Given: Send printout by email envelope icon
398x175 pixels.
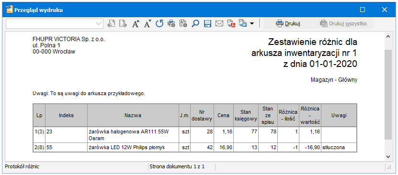Looking at the screenshot, I should [219, 24].
